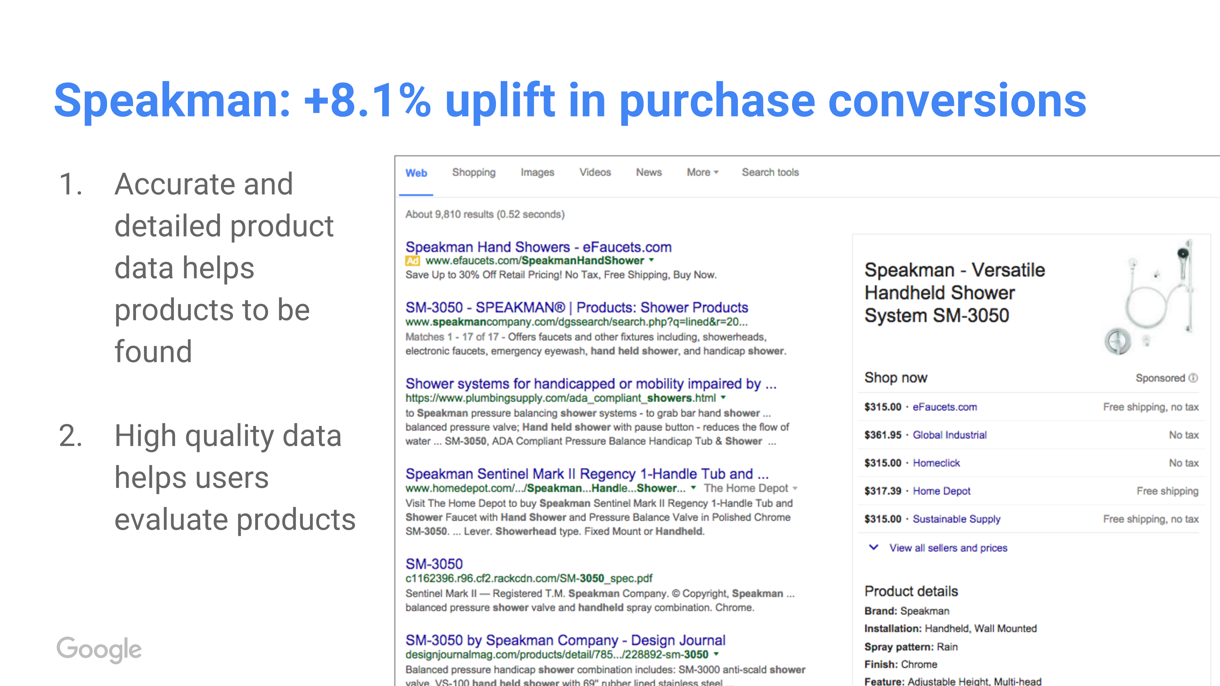
Task: Click 'Installation: Handheld, Wall Mounted' row
Action: [951, 628]
